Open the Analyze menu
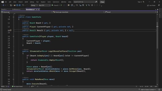 [43, 2]
